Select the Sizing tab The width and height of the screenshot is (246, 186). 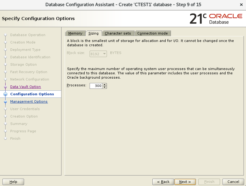[94, 33]
